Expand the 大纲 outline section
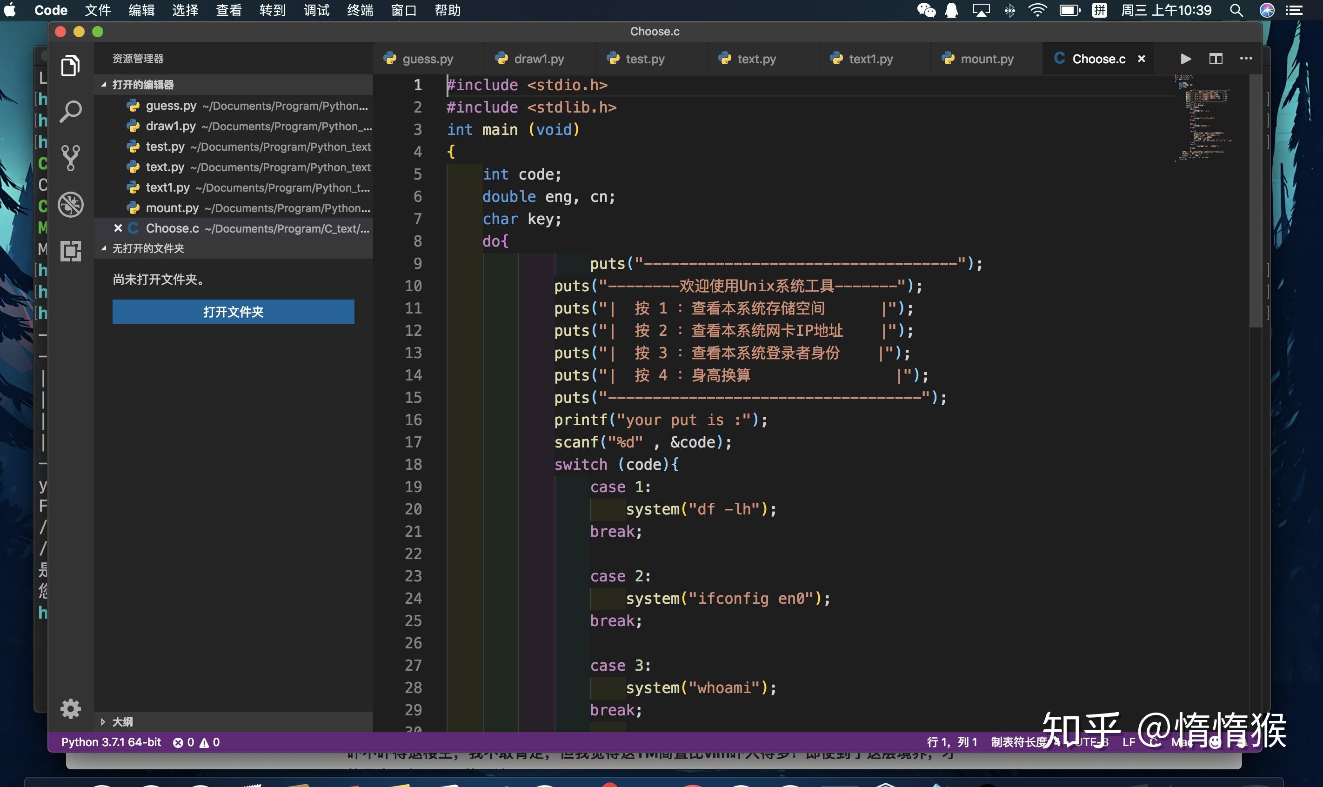 [x=122, y=722]
